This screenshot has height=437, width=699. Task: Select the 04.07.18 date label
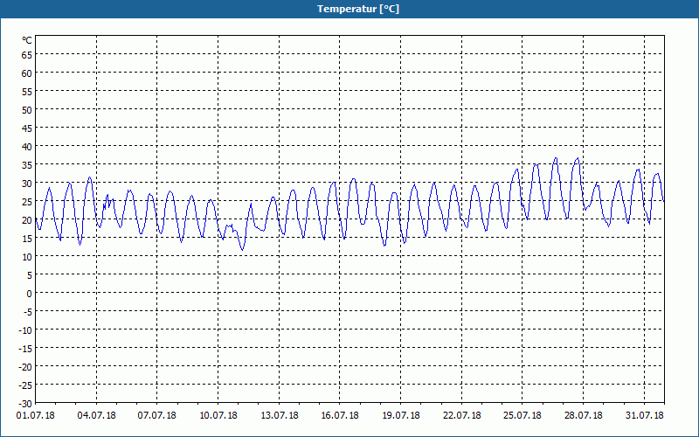click(x=96, y=415)
